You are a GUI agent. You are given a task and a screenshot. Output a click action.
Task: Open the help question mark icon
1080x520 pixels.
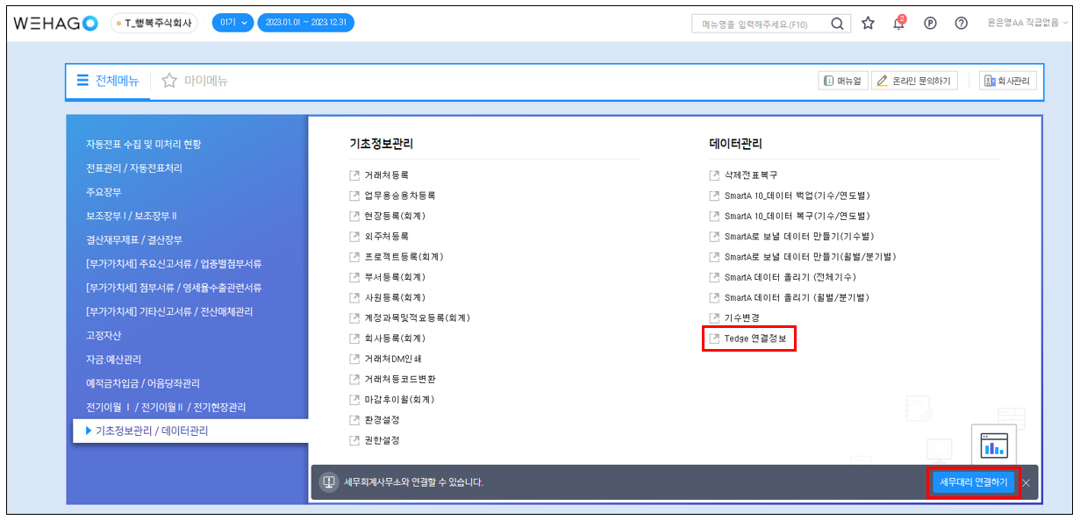click(x=961, y=24)
